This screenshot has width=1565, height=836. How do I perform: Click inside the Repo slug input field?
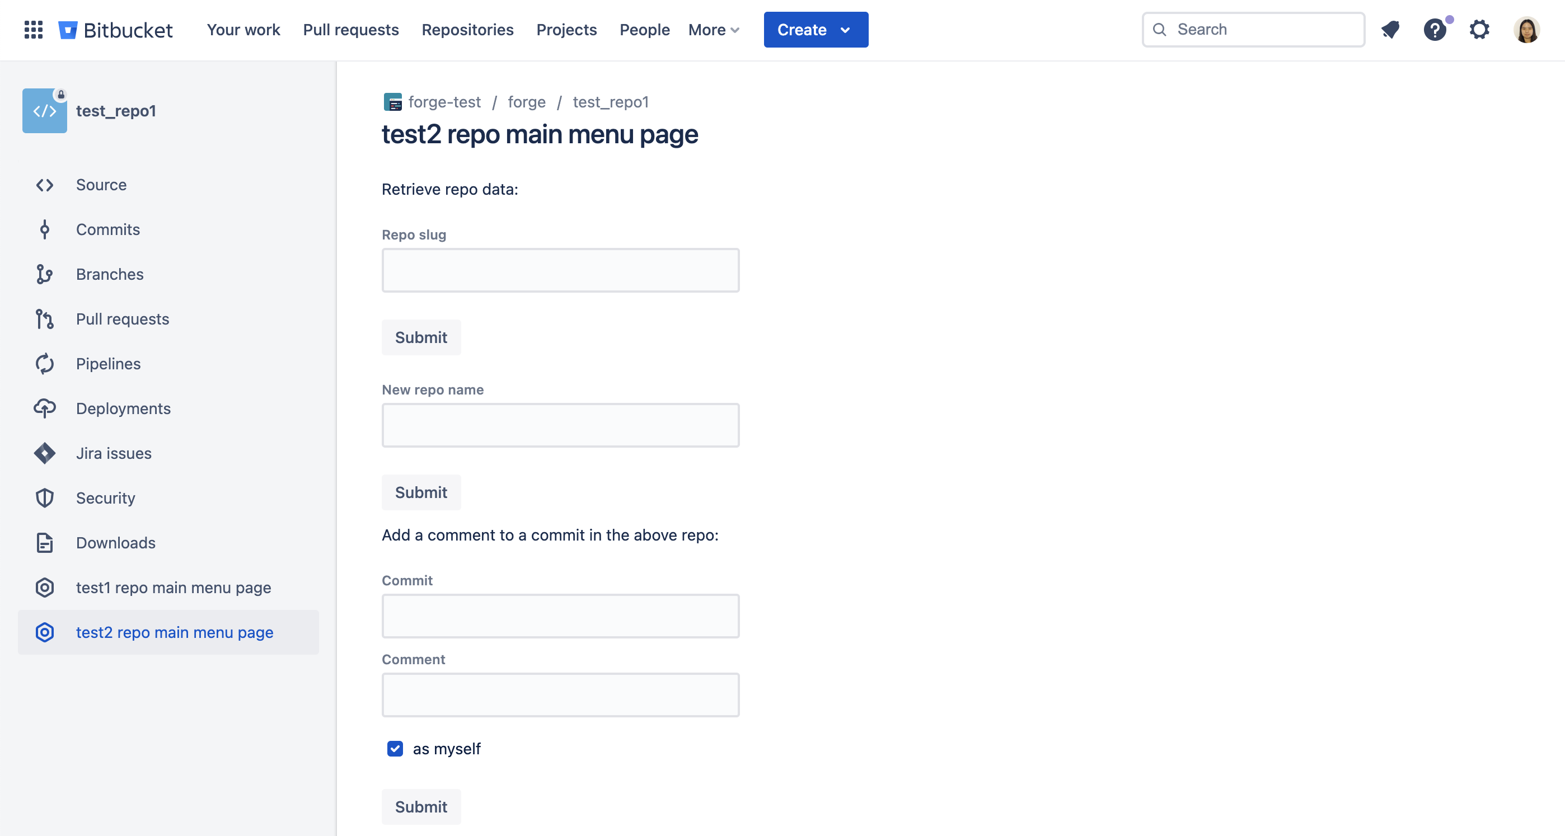click(560, 270)
